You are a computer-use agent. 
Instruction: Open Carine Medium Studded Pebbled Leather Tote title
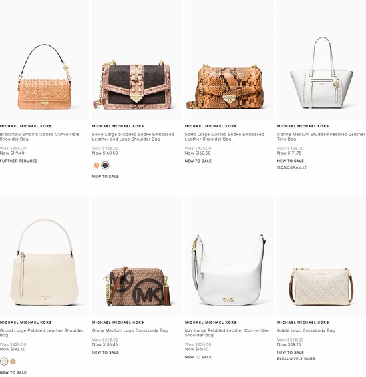(321, 137)
